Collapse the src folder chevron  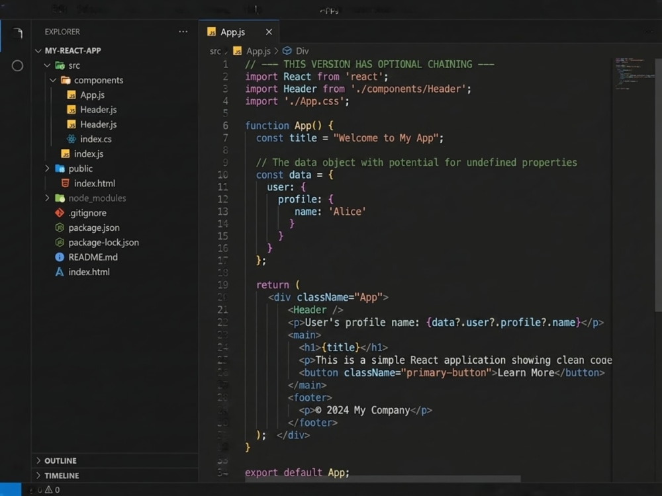pos(47,65)
